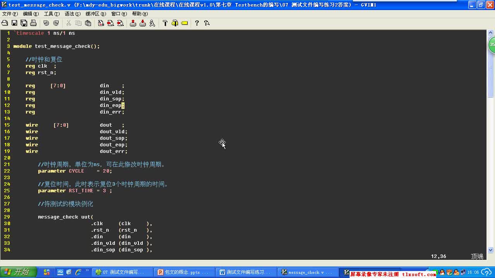Click the Run Script running-man icon

pos(152,23)
